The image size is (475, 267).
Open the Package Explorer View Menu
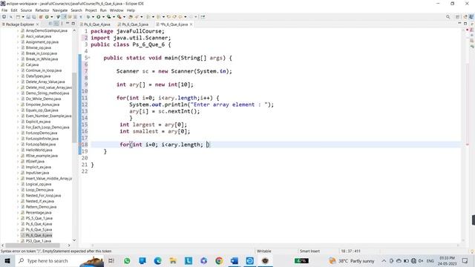(62, 24)
